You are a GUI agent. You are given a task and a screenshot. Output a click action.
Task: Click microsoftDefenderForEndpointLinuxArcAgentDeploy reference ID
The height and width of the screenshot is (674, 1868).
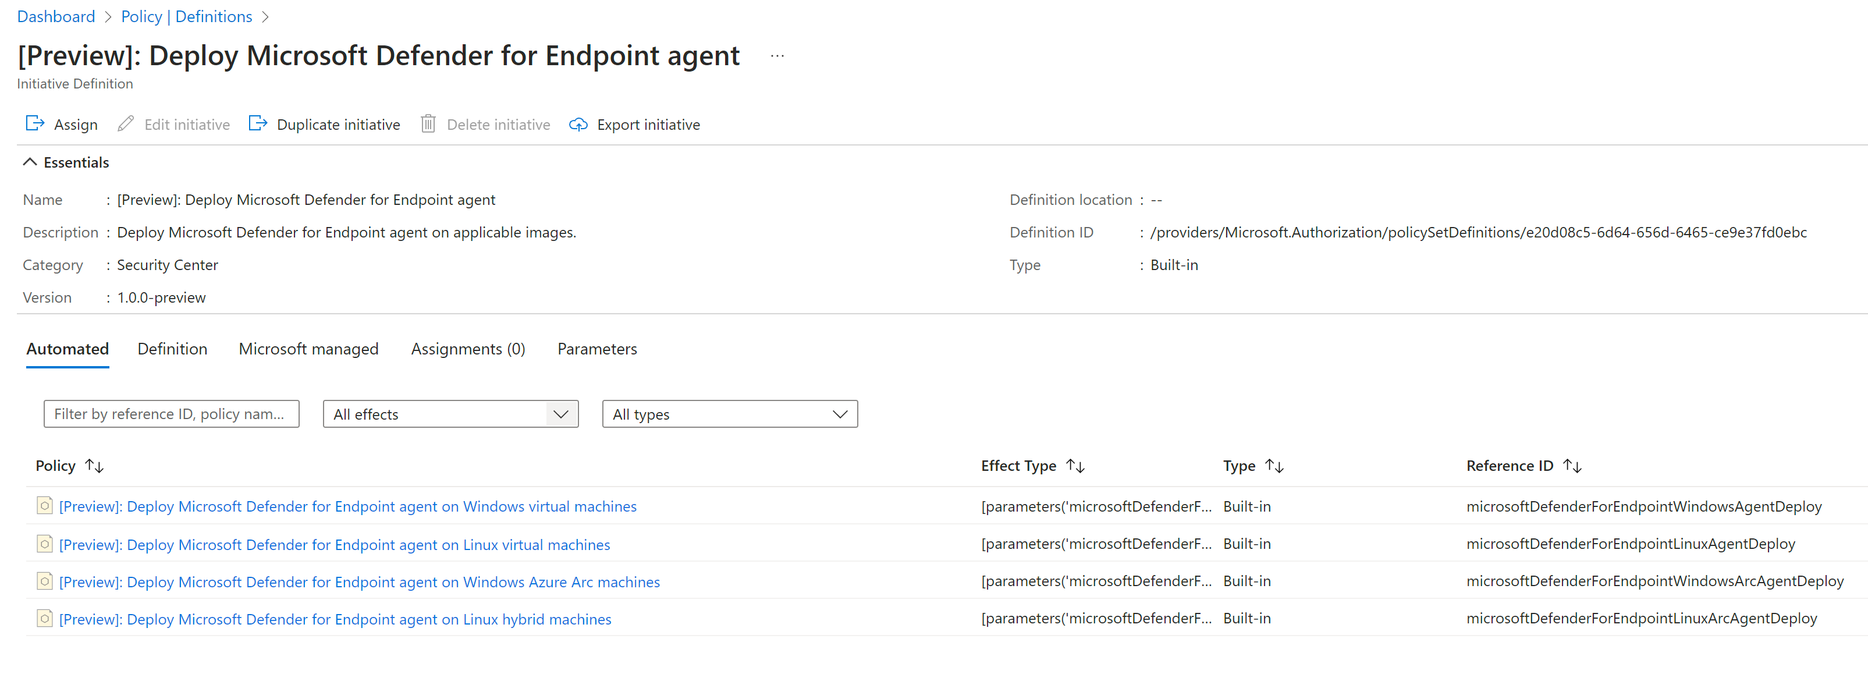click(x=1641, y=618)
